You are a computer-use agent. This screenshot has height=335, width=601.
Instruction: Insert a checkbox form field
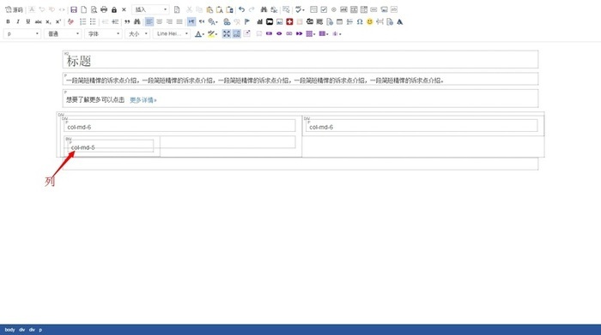point(324,9)
